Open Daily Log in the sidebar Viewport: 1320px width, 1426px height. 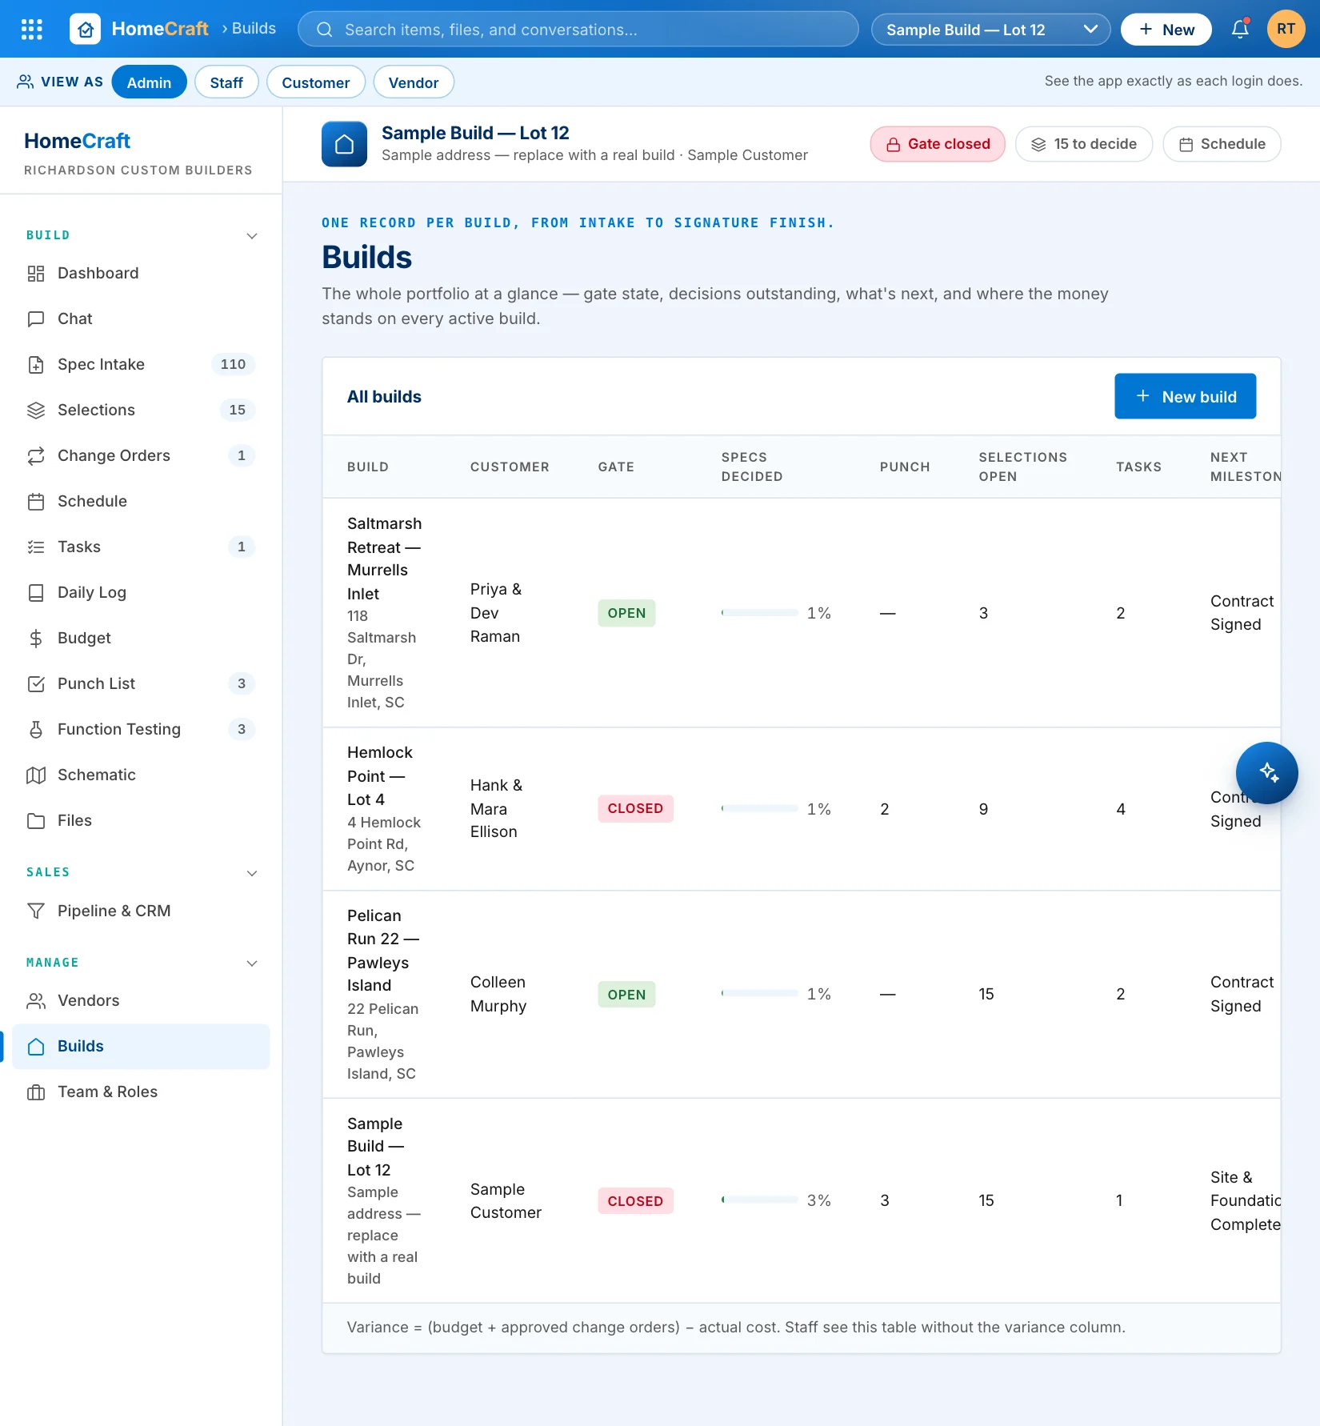coord(141,593)
